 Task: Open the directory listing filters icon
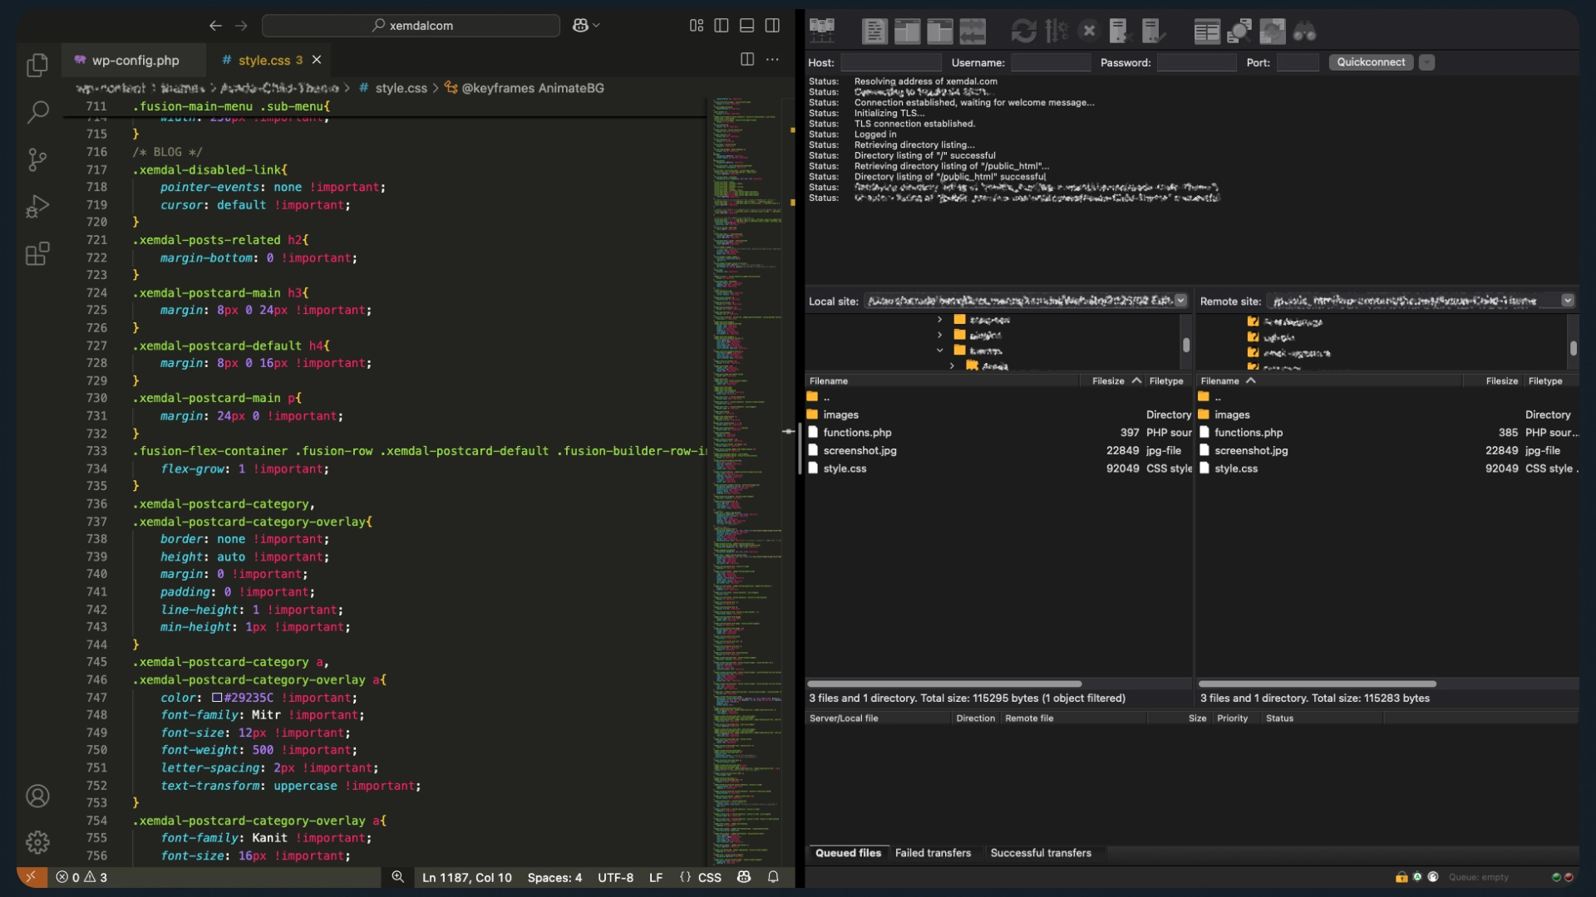[x=1206, y=32]
